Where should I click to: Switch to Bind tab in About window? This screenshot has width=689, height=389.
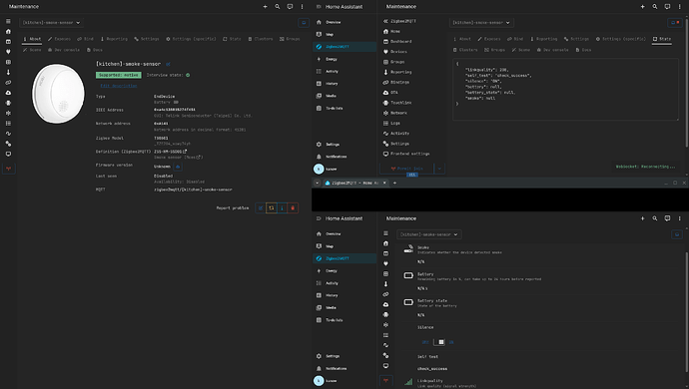[85, 39]
